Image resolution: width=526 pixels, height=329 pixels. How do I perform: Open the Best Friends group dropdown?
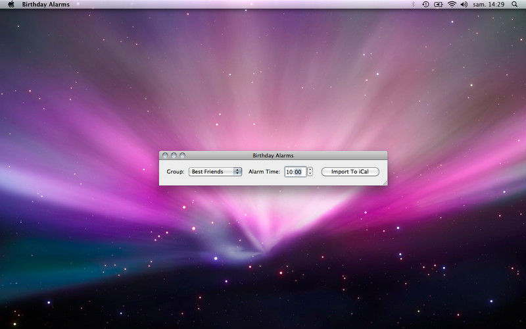(x=215, y=172)
